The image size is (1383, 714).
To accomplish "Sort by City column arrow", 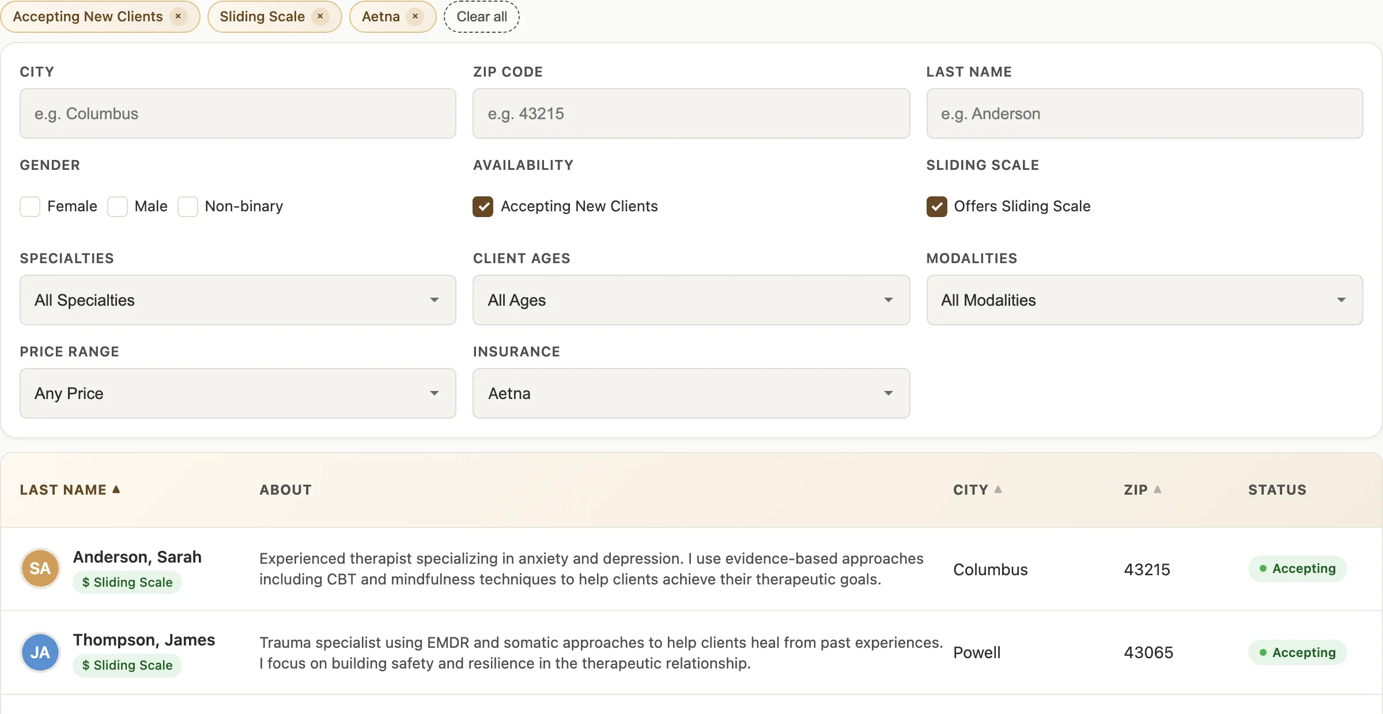I will pyautogui.click(x=998, y=489).
